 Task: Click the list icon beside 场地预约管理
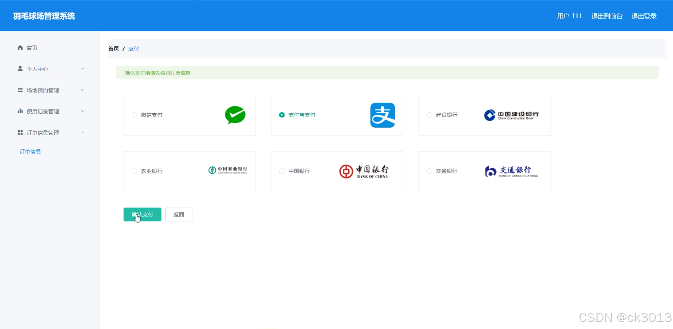[x=20, y=90]
